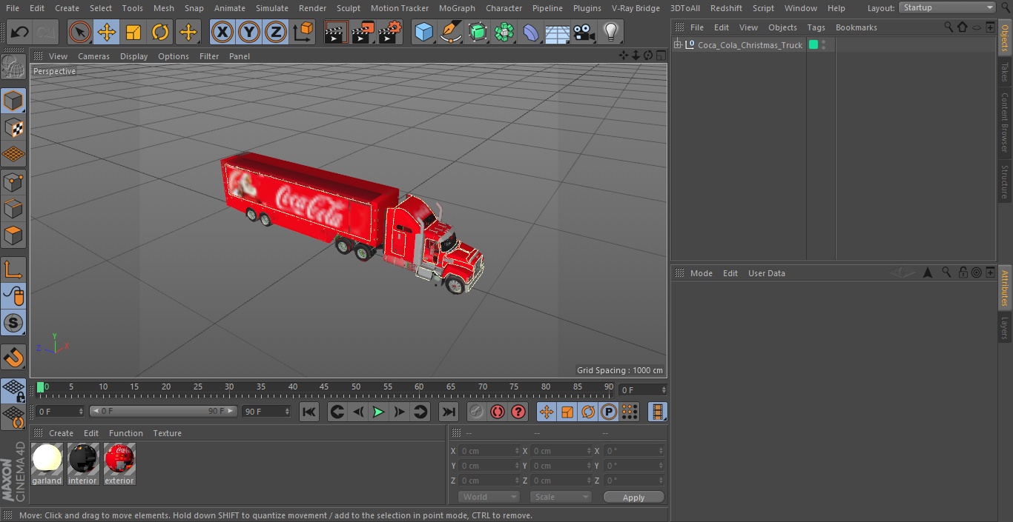Play the animation forward
The image size is (1013, 522).
(x=378, y=412)
